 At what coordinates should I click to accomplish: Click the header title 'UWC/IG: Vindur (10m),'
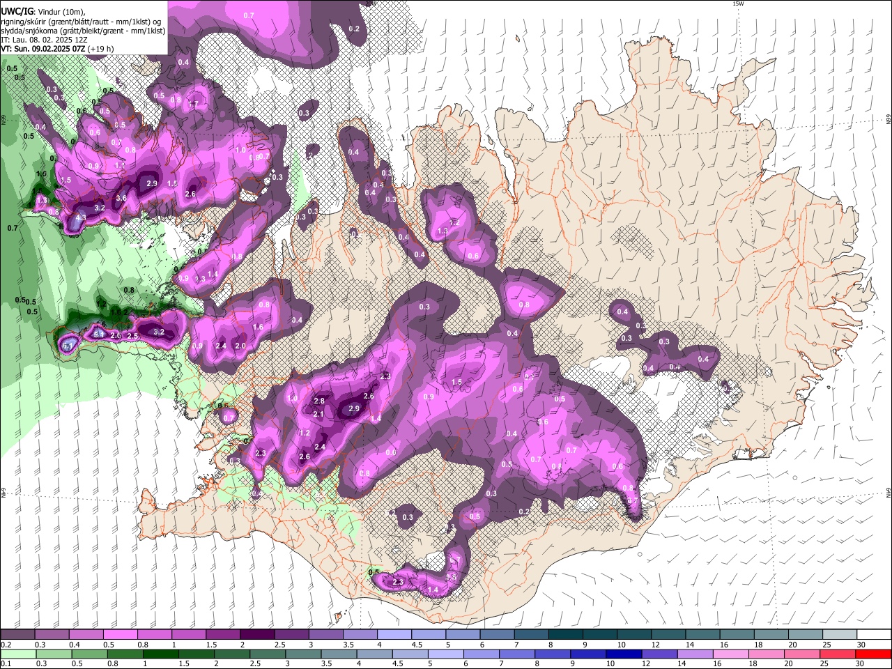[x=43, y=12]
